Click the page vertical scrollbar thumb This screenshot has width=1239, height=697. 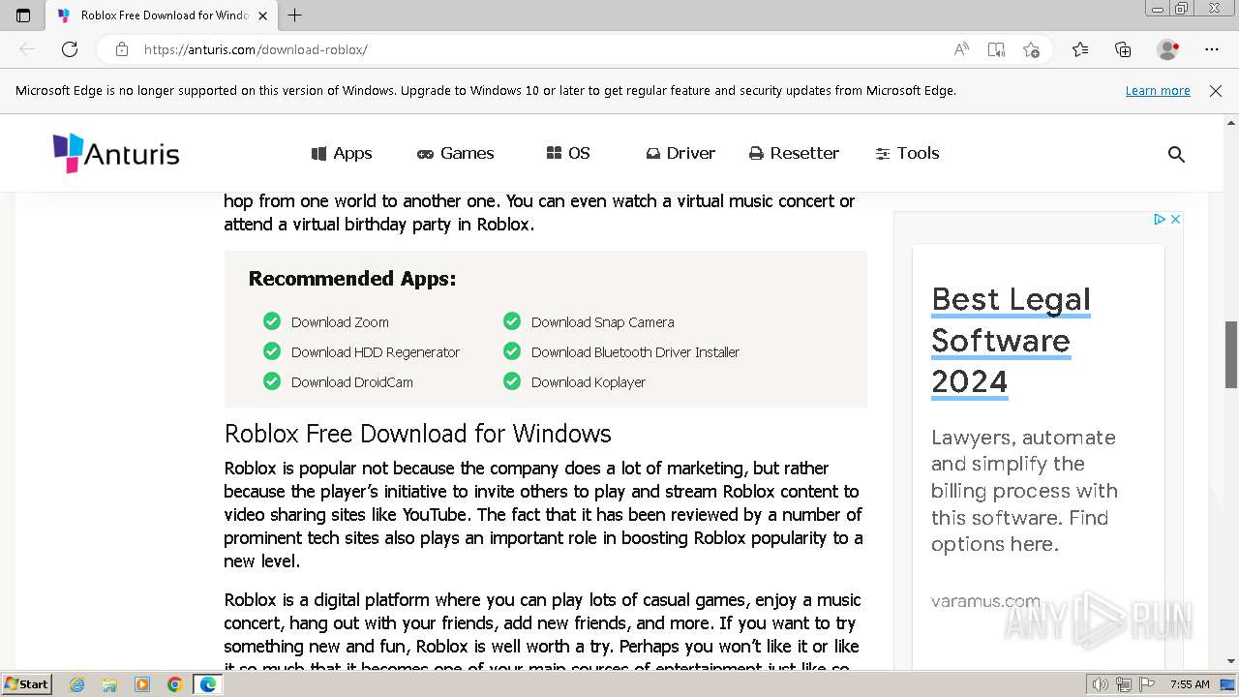pos(1231,353)
